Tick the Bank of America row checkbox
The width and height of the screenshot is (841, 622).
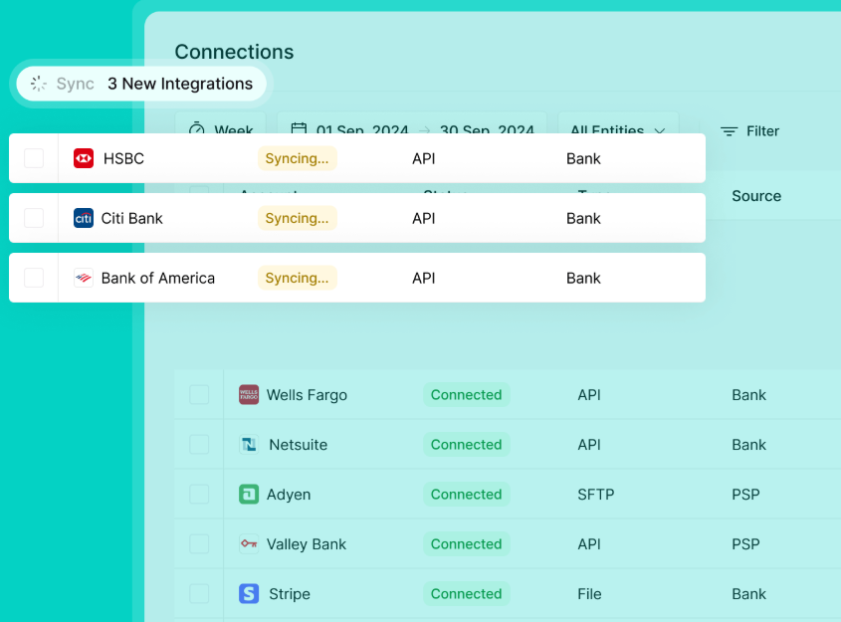34,278
